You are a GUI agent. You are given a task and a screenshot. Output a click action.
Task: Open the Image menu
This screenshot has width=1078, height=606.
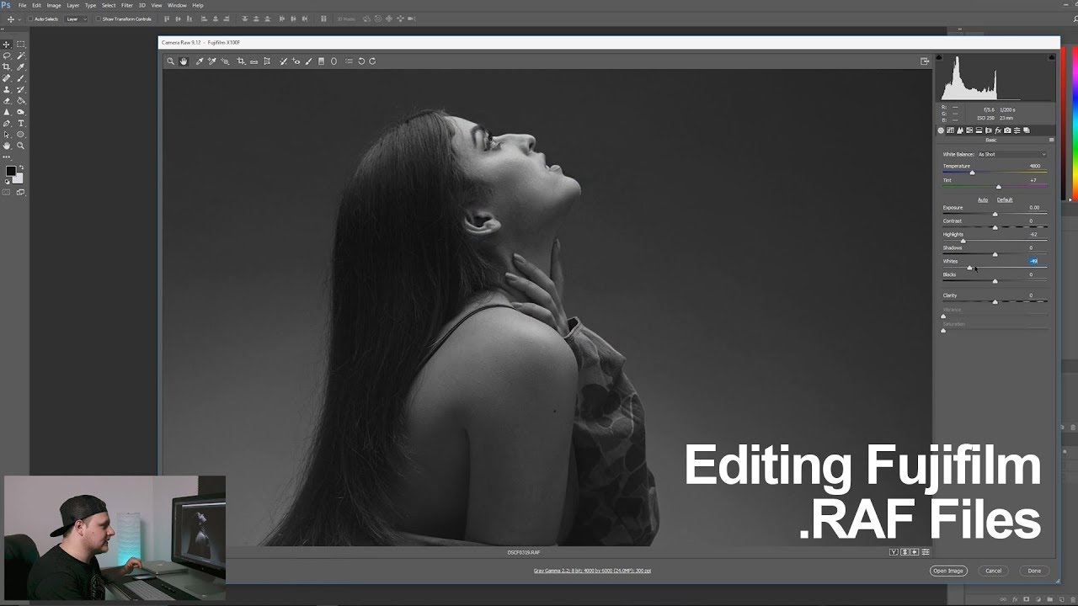(54, 5)
